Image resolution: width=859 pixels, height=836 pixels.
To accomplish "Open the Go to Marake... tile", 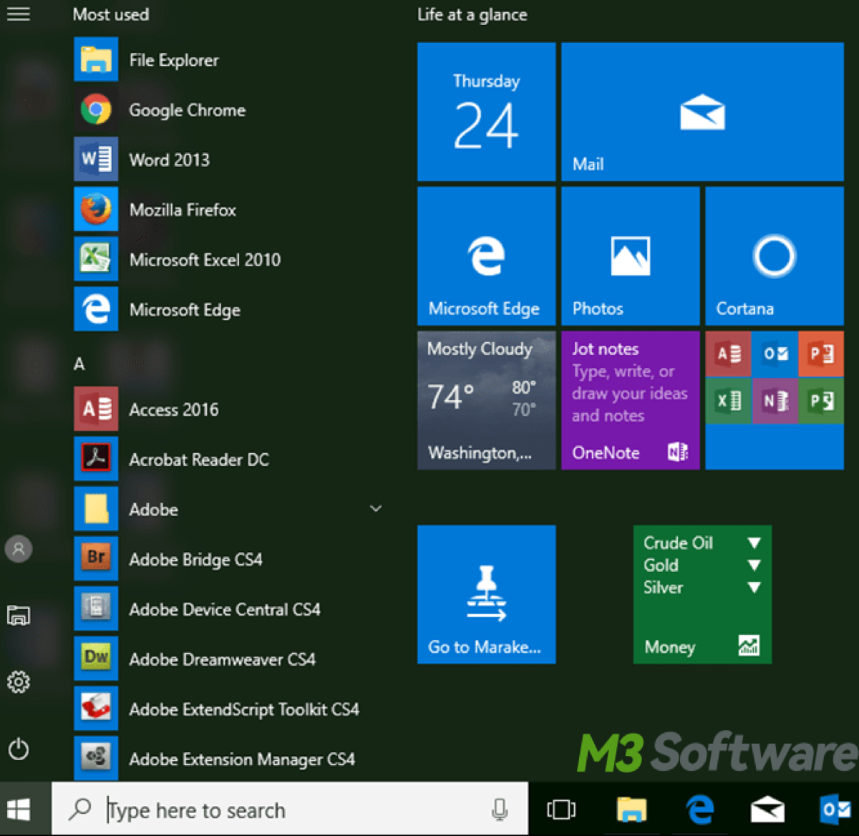I will [486, 594].
